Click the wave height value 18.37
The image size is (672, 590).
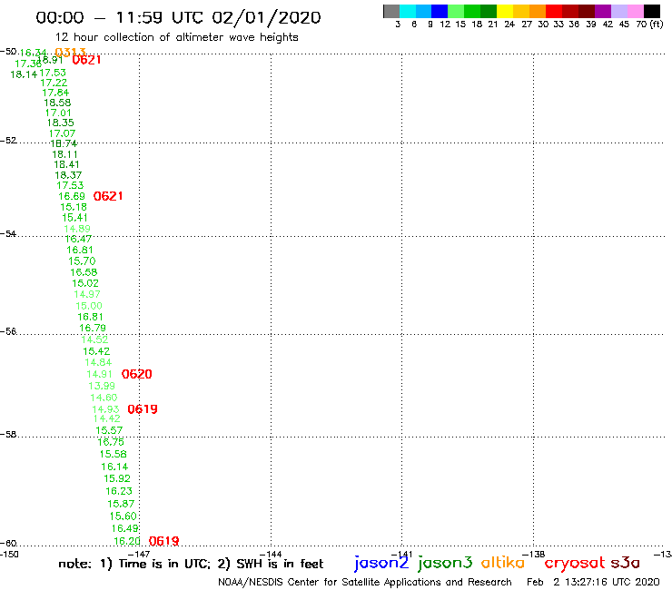68,175
